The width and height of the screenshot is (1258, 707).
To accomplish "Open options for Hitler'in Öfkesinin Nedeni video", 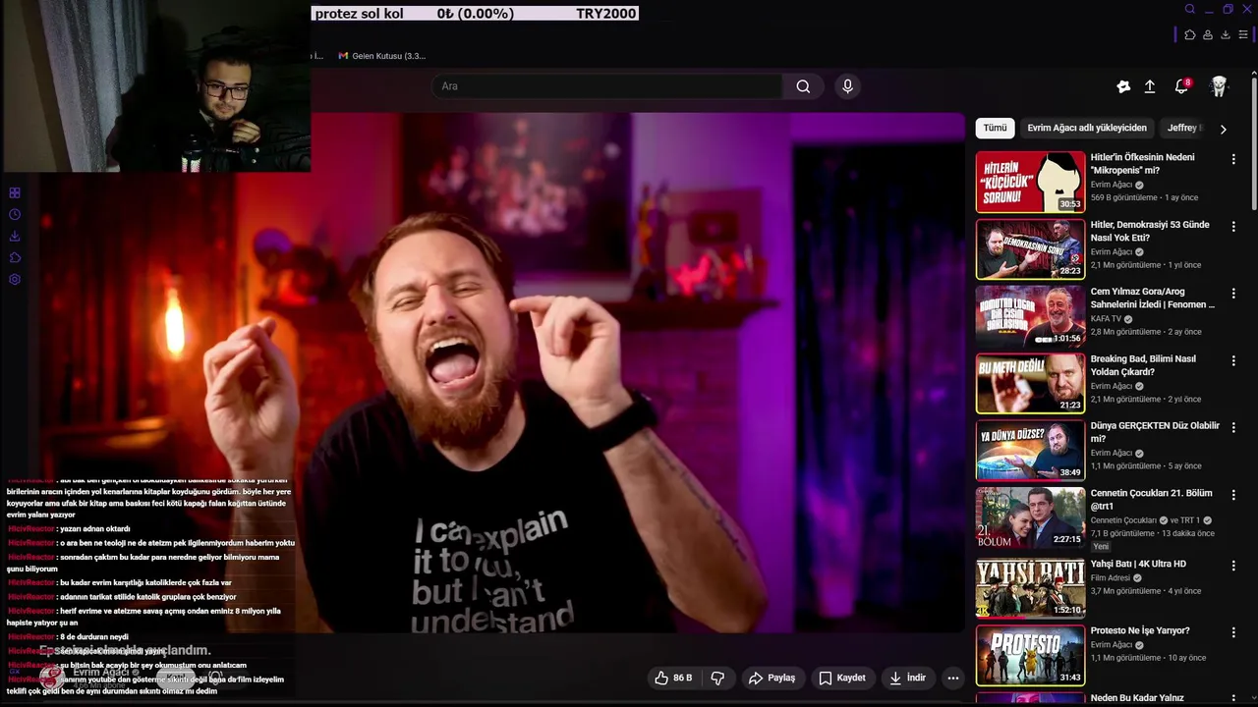I will pyautogui.click(x=1233, y=159).
